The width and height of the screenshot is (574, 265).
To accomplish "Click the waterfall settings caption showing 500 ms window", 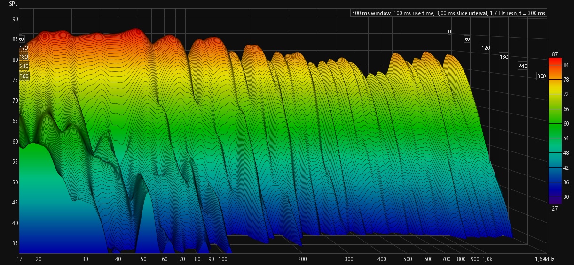I will [448, 13].
